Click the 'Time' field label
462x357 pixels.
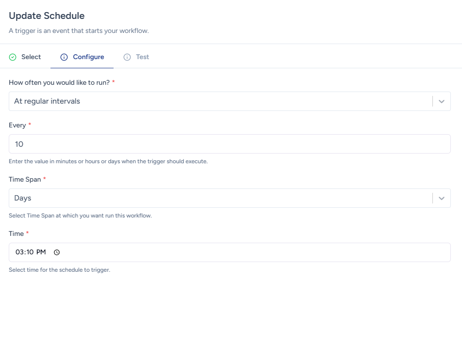pos(16,233)
